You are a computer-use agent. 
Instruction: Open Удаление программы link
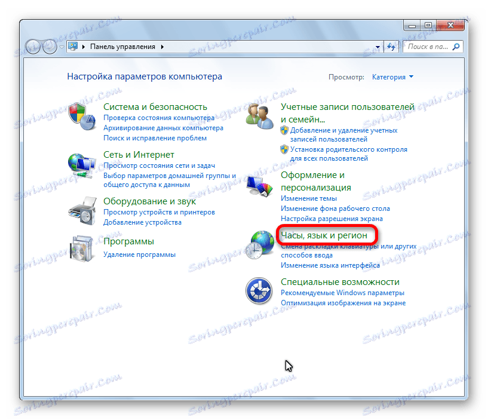pos(139,255)
